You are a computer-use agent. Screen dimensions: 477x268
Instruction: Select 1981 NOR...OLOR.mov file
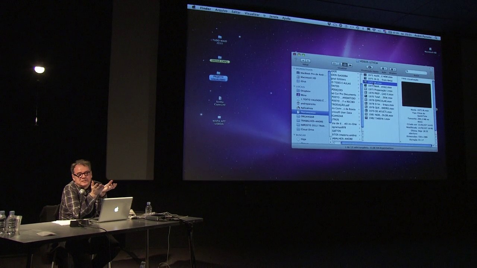tap(378, 115)
